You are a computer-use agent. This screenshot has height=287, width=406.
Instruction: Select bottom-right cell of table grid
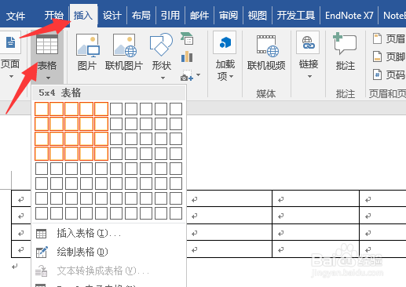coord(176,213)
